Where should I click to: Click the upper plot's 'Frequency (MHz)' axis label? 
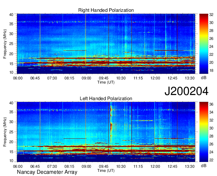click(5, 44)
